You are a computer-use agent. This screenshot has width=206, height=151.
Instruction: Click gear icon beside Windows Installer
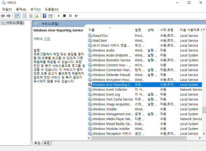tap(90, 109)
